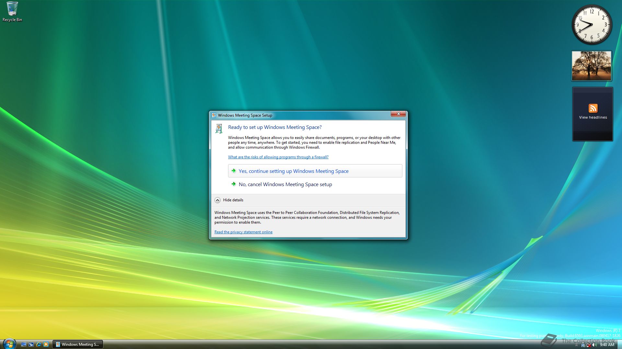Image resolution: width=622 pixels, height=349 pixels.
Task: Click the Meeting Space icon beside the heading
Action: click(219, 129)
